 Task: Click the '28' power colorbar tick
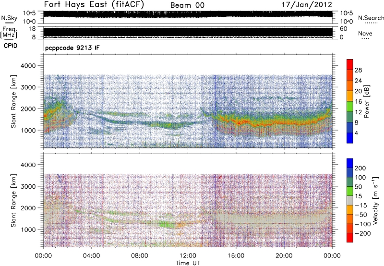(x=358, y=70)
